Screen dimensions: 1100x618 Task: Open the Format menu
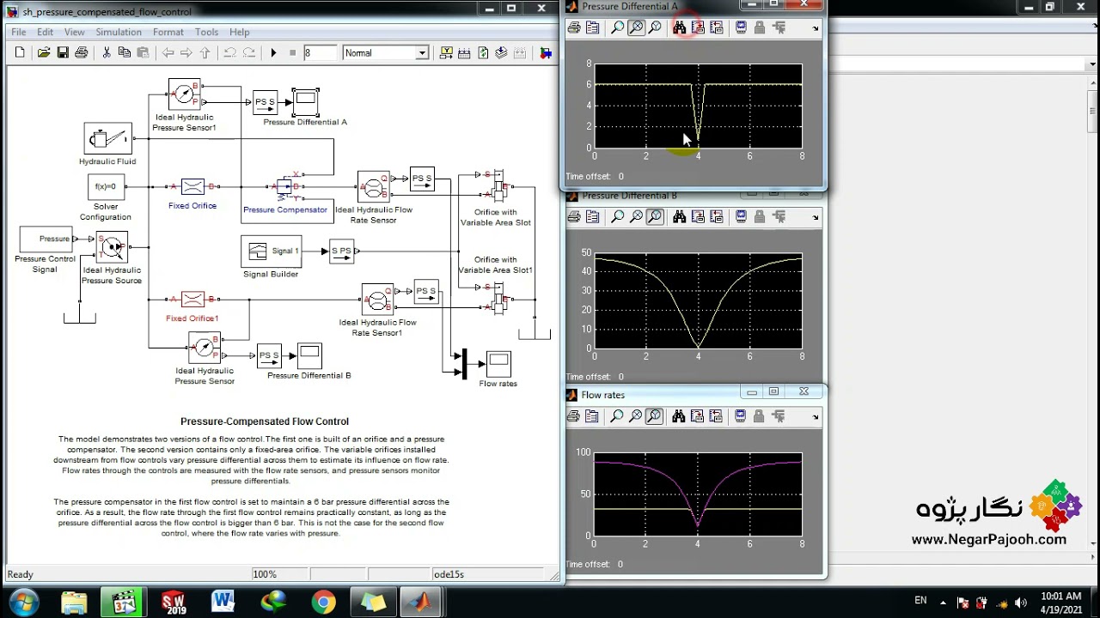pos(168,33)
